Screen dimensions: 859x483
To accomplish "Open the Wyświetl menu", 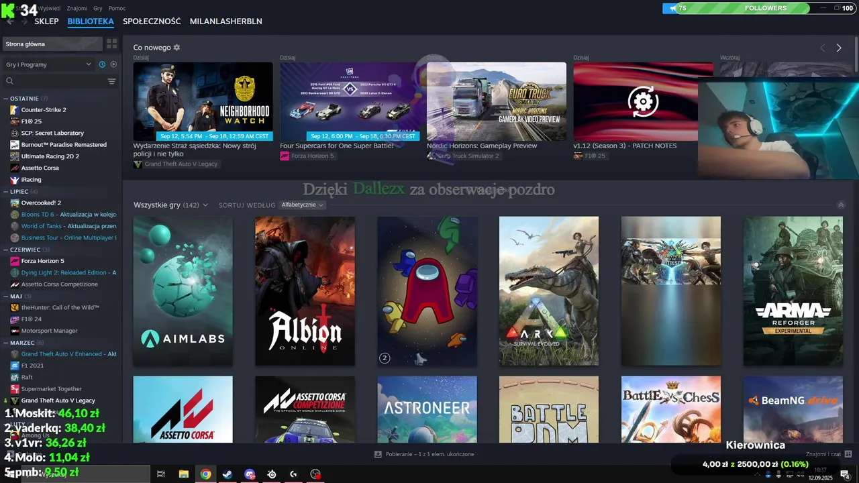I will [48, 8].
